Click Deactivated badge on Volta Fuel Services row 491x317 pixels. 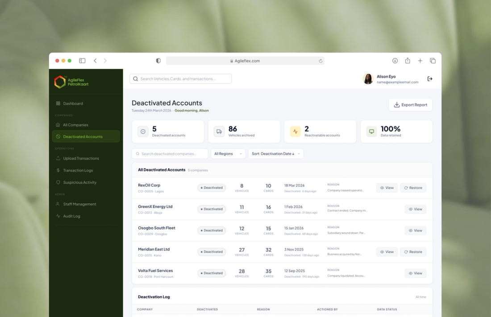[x=212, y=273]
